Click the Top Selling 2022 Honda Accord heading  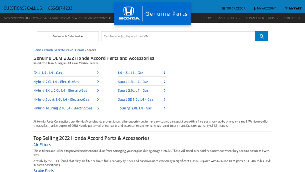pos(91,138)
